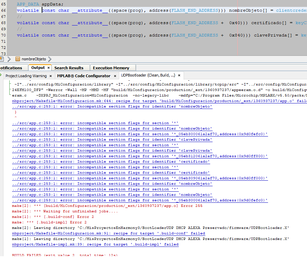The image size is (307, 261).
Task: Open the Notifications tab
Action: (x=11, y=68)
